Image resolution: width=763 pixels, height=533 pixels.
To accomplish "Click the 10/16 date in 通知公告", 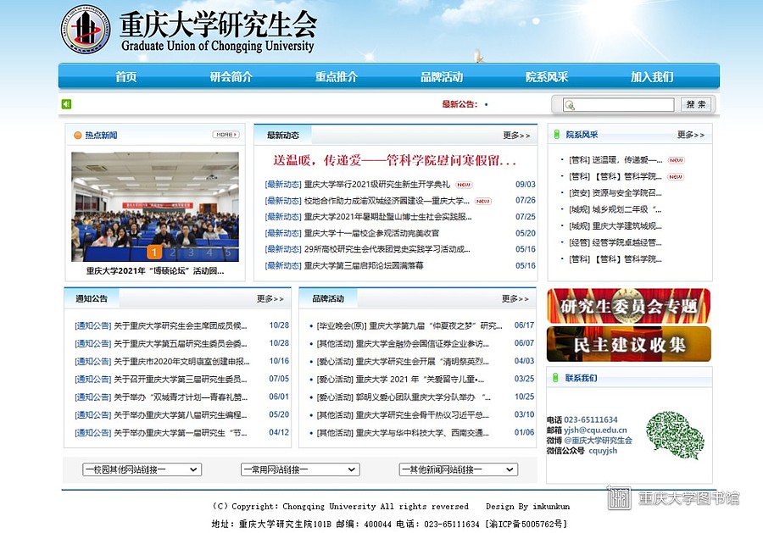I will click(x=279, y=361).
